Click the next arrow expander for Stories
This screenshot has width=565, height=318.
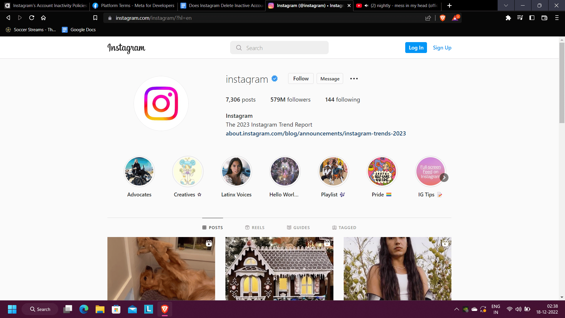click(x=444, y=178)
